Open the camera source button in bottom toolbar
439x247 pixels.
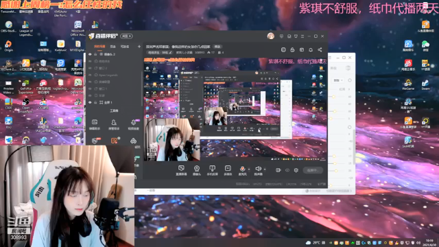pyautogui.click(x=197, y=169)
